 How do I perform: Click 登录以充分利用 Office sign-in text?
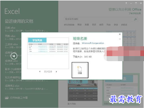point(125,10)
